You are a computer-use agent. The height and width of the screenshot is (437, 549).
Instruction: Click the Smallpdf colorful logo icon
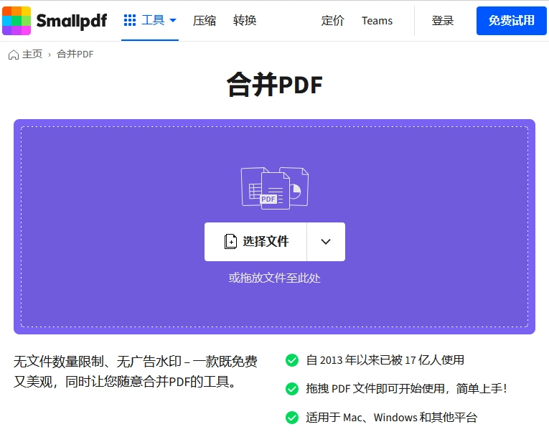click(17, 21)
